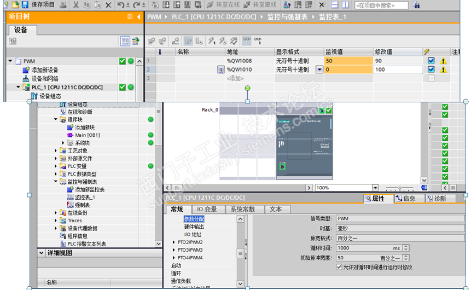
Task: Click the 转至离线 go offline button
Action: point(260,4)
